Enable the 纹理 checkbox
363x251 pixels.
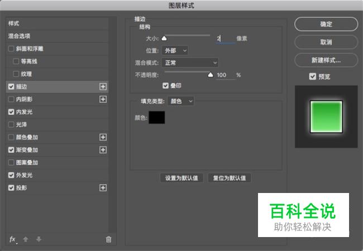(x=16, y=74)
